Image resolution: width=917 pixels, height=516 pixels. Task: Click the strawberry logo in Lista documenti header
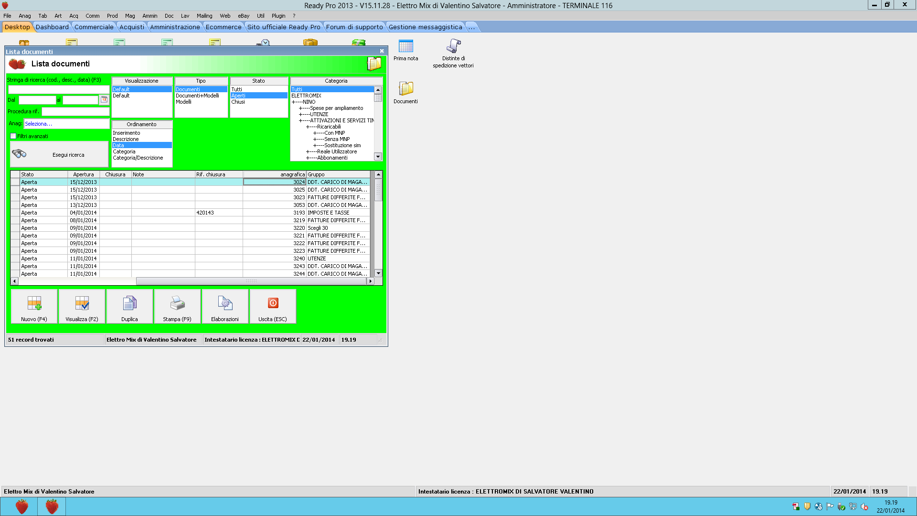pos(17,64)
